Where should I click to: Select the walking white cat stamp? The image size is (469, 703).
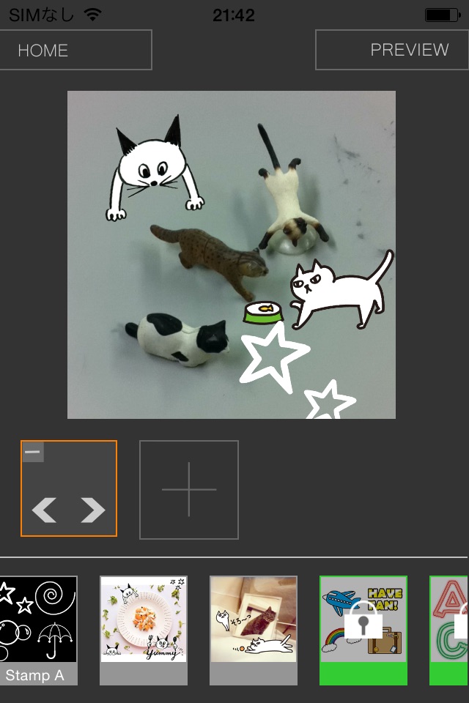[x=341, y=291]
